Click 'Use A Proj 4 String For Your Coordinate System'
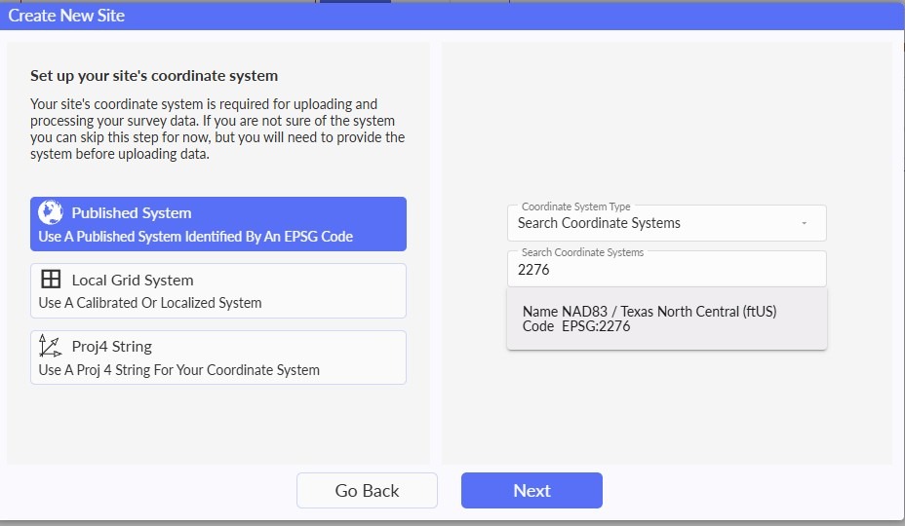905x526 pixels. [x=178, y=370]
